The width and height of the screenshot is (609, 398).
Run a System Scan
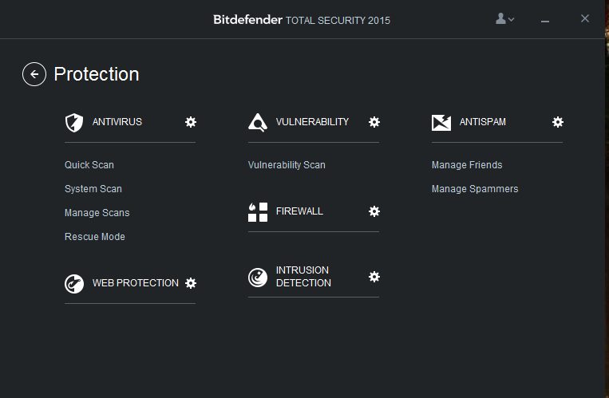pyautogui.click(x=93, y=189)
